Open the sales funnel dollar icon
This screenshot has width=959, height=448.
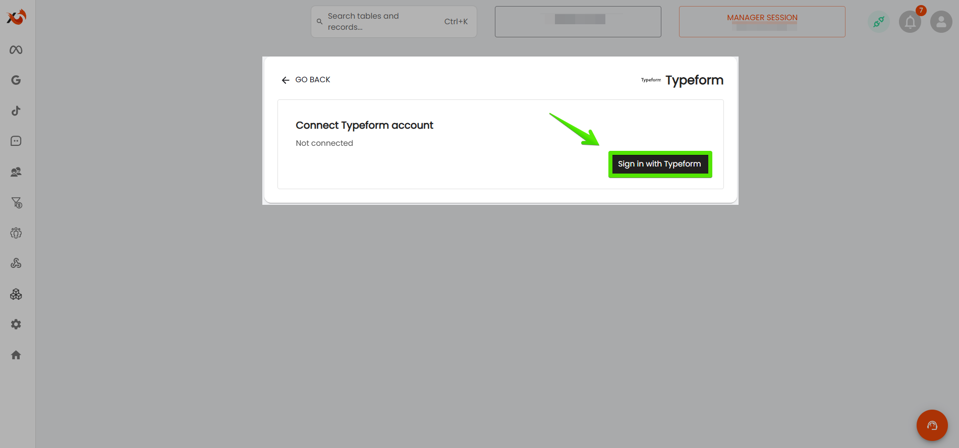(17, 203)
